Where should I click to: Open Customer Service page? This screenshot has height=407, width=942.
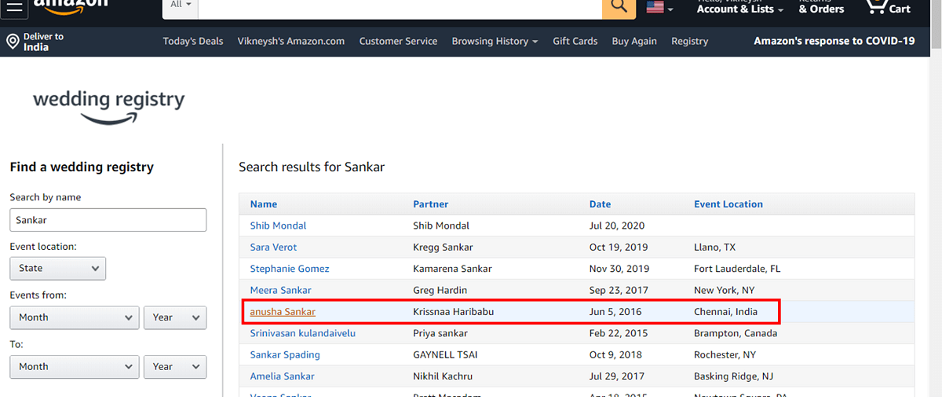(x=398, y=41)
